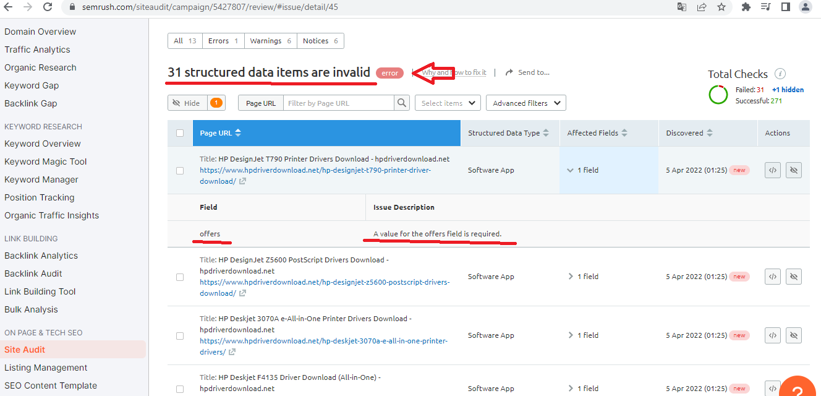This screenshot has height=396, width=821.
Task: Bookmark this page with the star
Action: coord(721,7)
